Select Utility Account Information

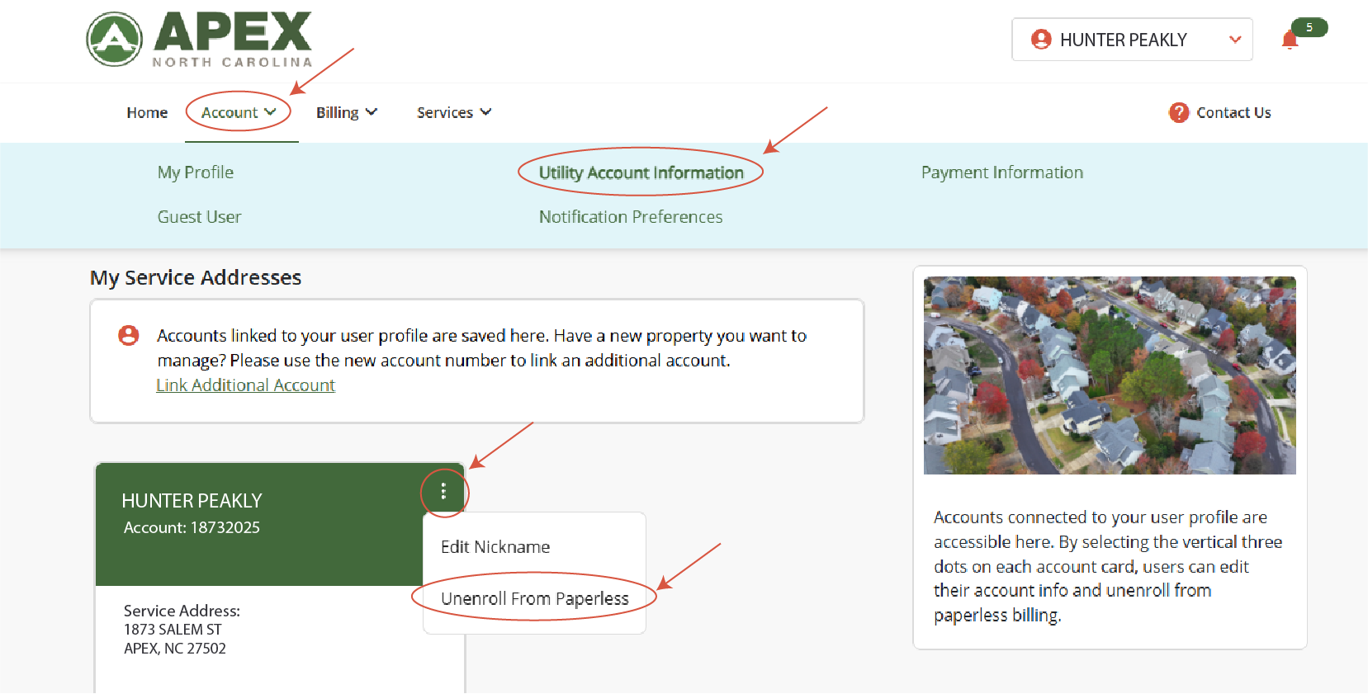[641, 172]
